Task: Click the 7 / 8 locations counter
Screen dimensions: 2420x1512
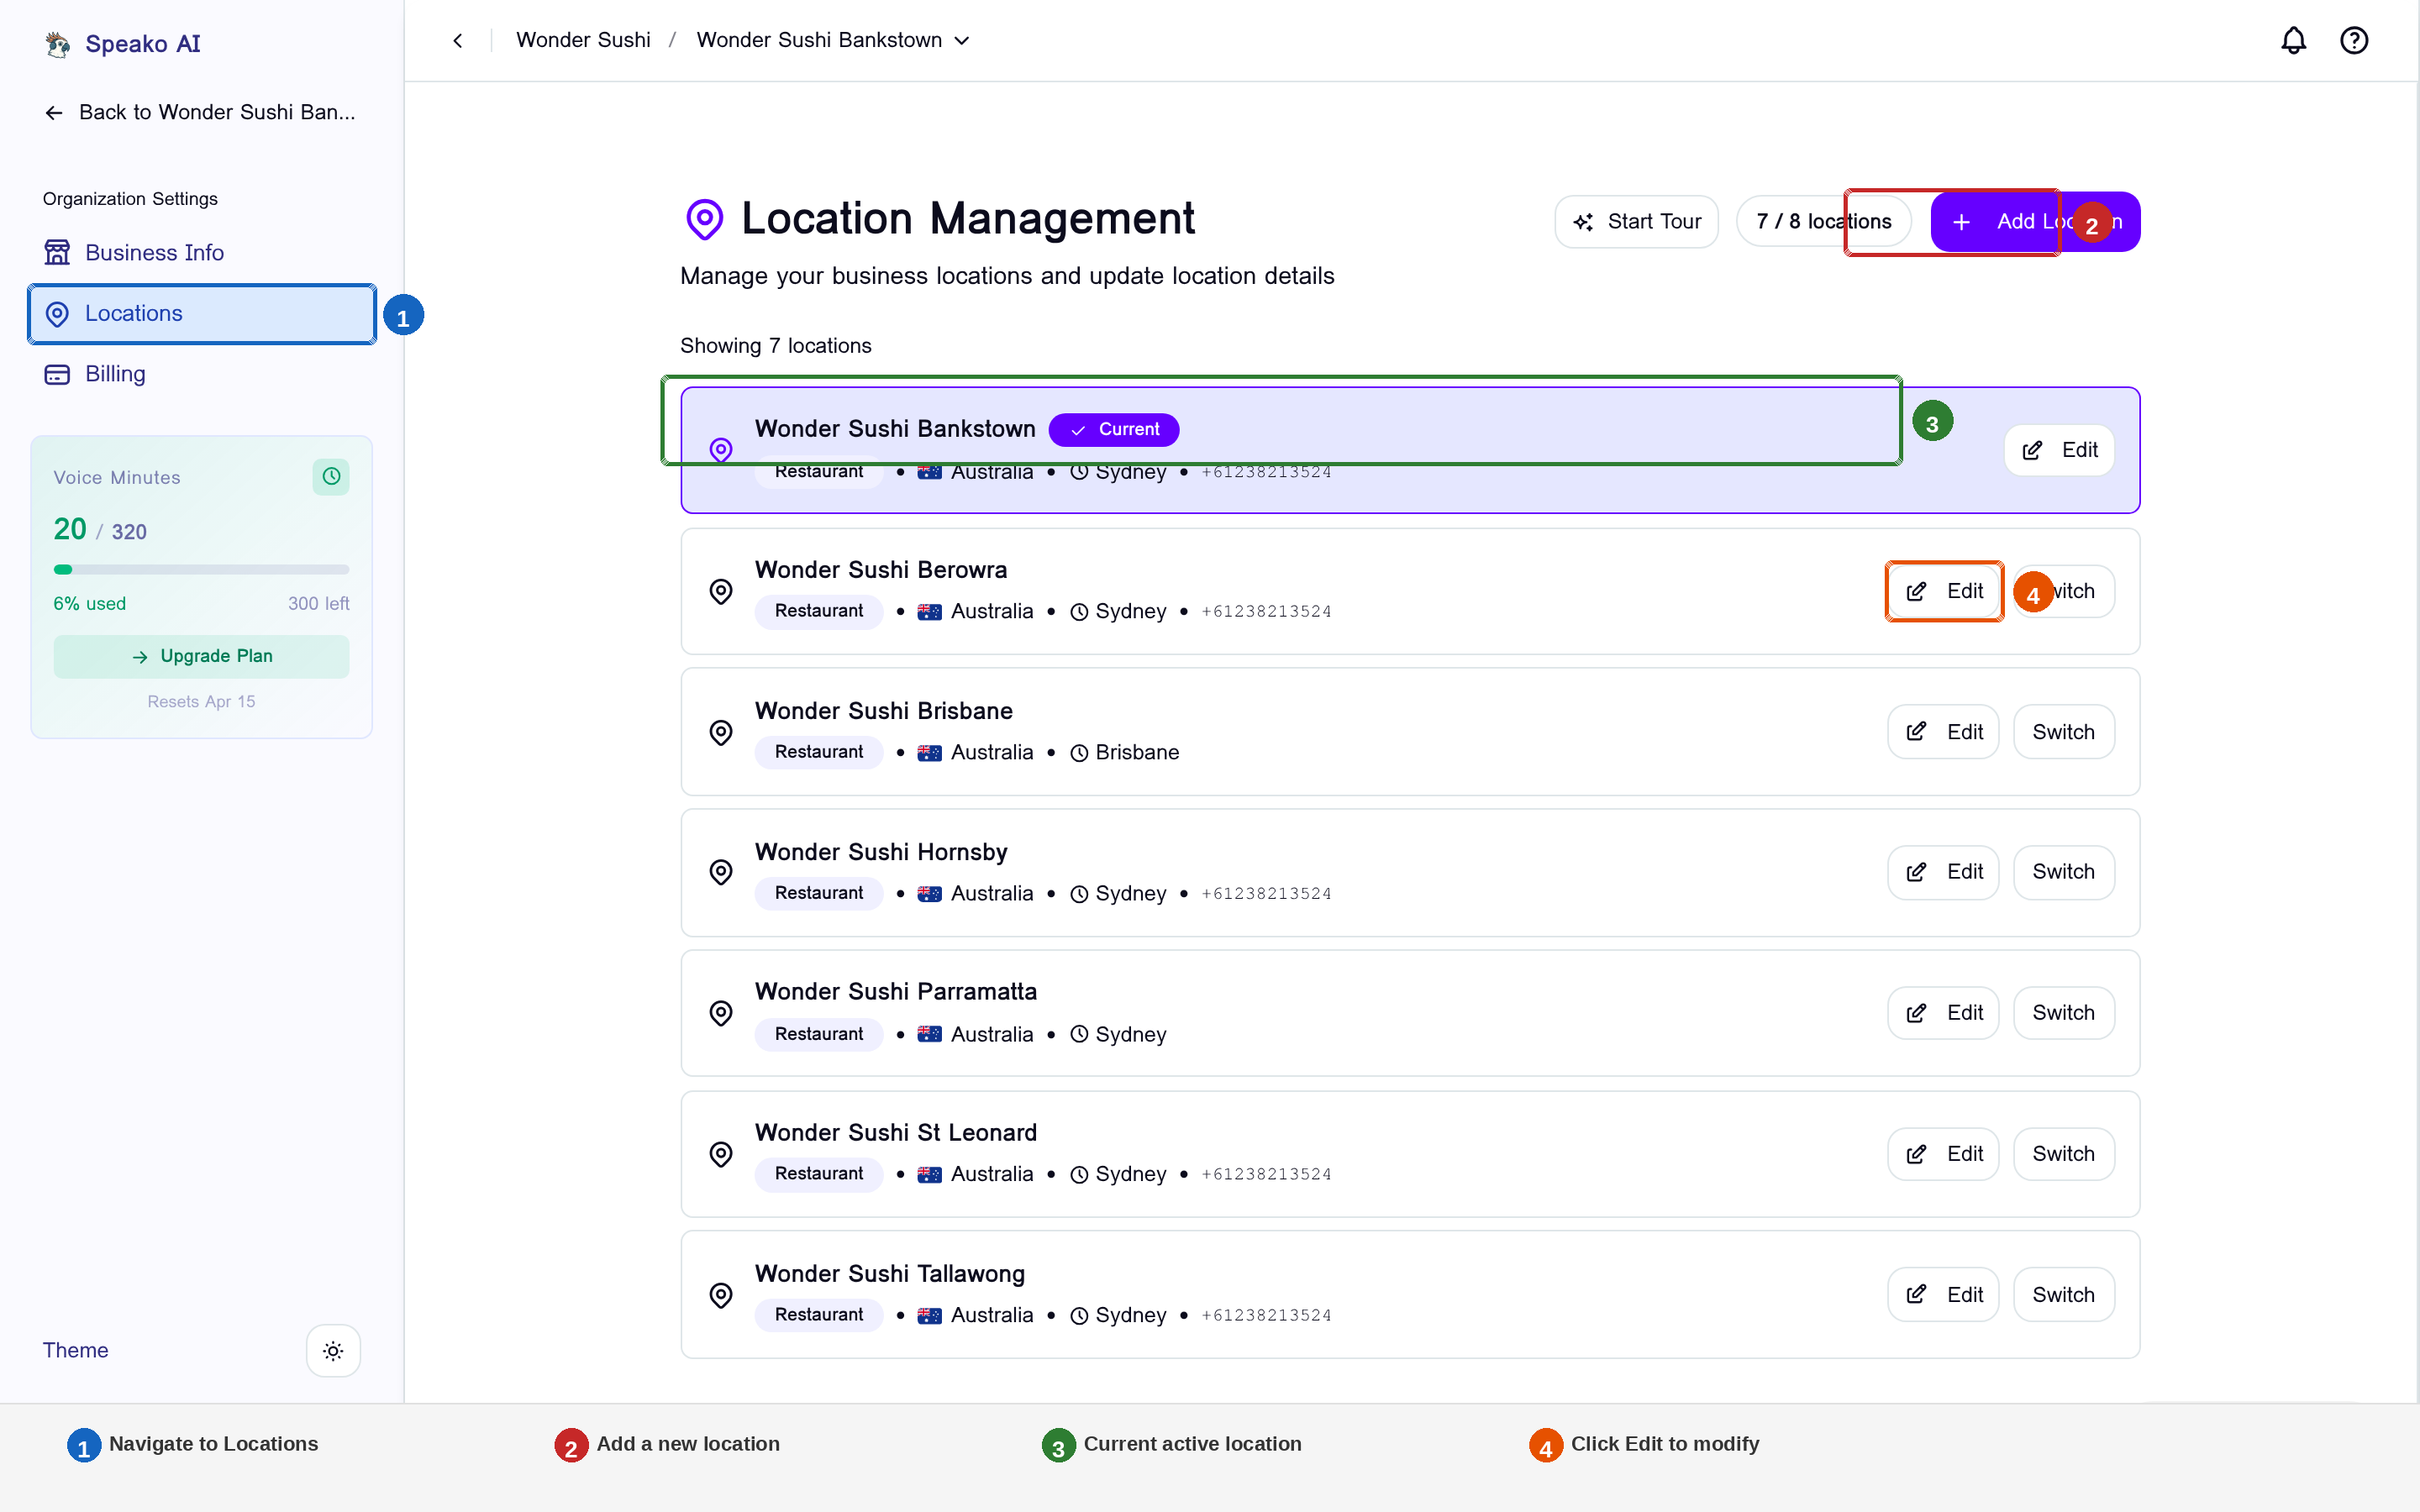Action: pos(1823,221)
